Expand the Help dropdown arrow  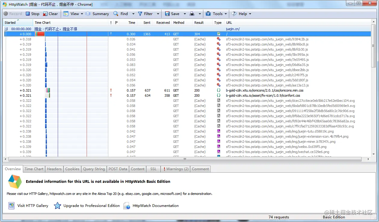pos(250,14)
